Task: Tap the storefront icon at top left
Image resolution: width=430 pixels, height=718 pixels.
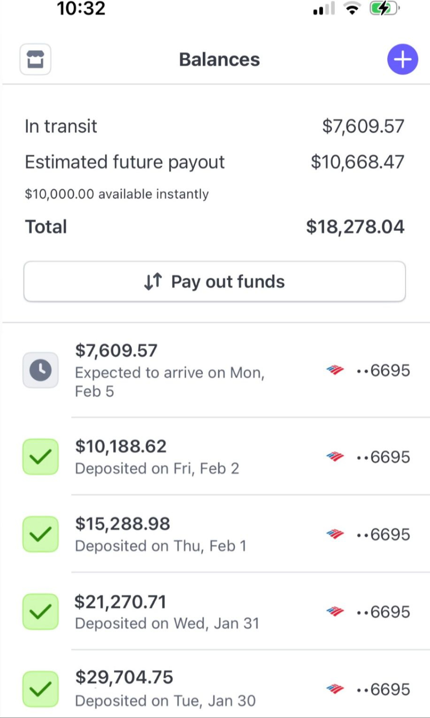Action: coord(35,60)
